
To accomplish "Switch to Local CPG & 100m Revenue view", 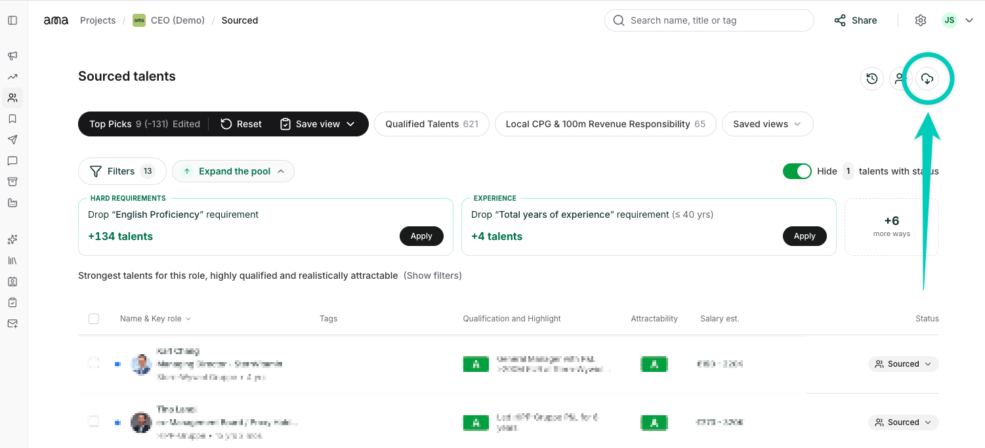I will point(606,124).
